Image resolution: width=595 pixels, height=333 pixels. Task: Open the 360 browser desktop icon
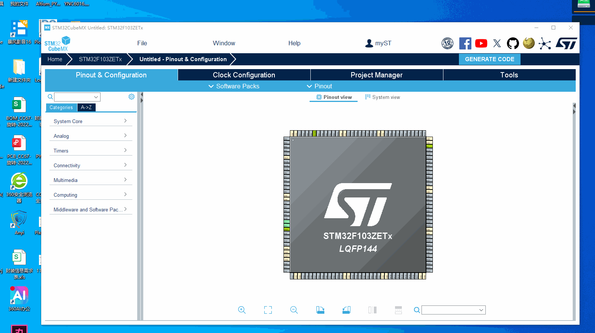point(19,187)
